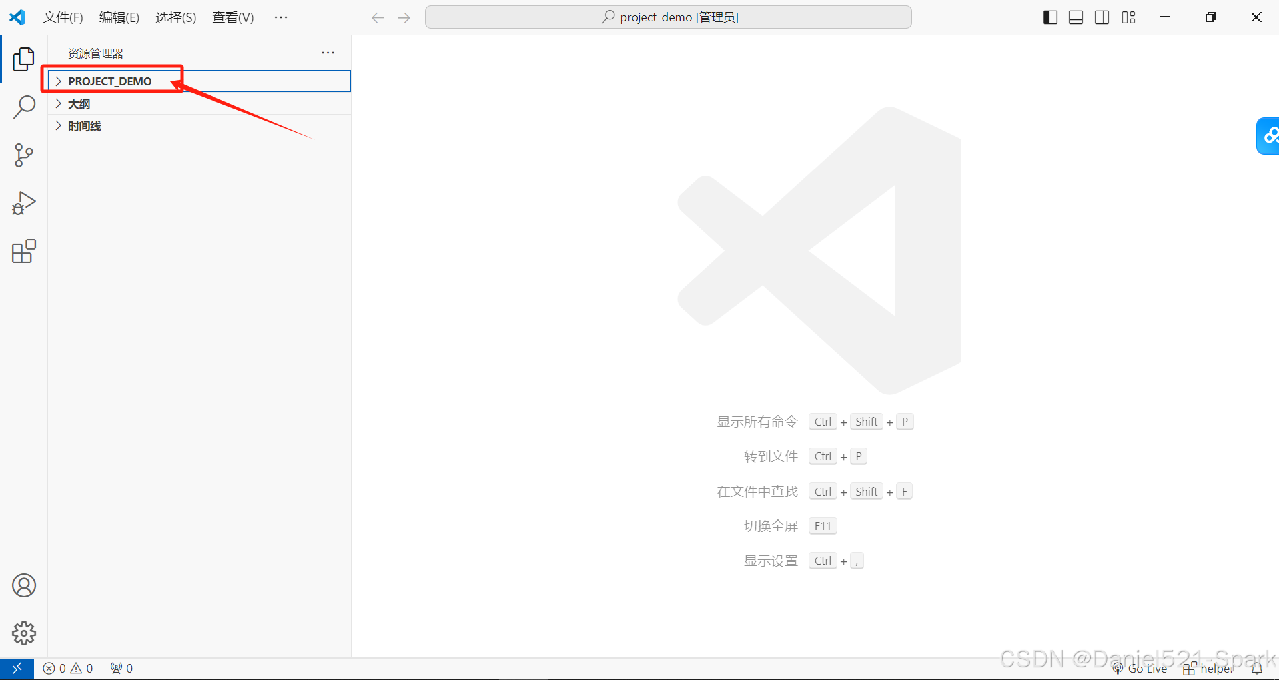
Task: Click the 显示所有命令 shortcut hint
Action: pos(757,422)
